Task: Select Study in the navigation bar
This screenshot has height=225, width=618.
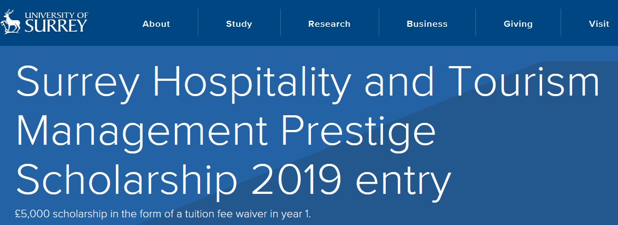Action: click(x=239, y=24)
